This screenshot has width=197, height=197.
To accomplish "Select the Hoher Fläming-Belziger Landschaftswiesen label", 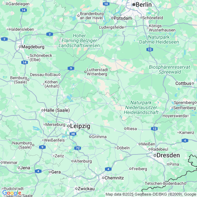I will [79, 40].
